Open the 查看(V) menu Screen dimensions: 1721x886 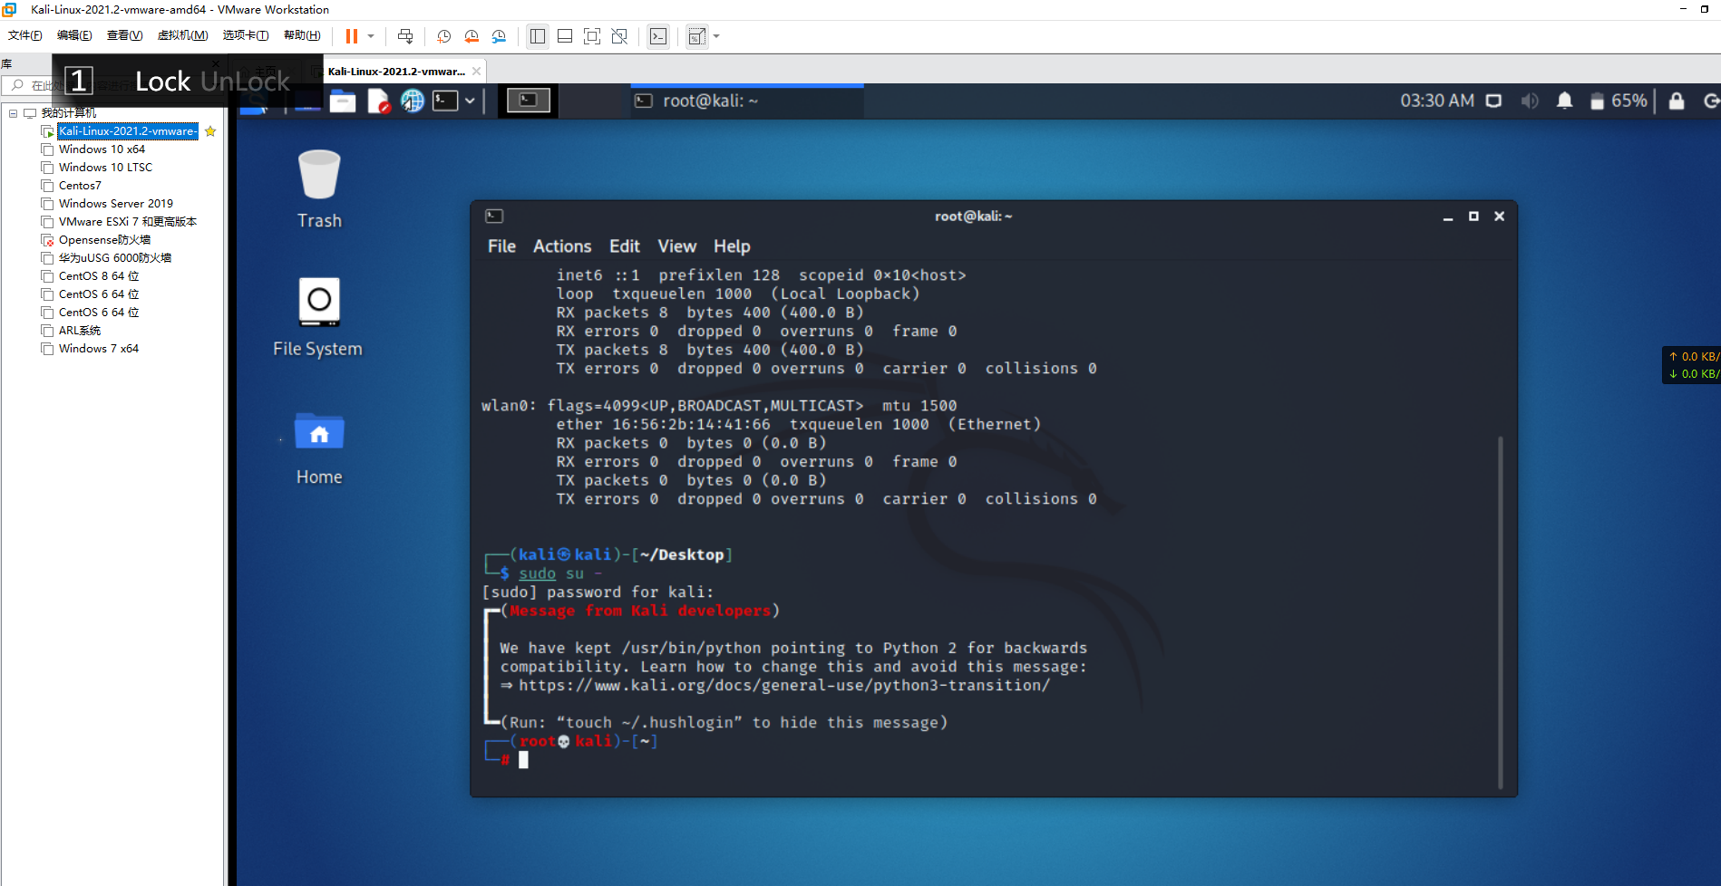[x=124, y=35]
